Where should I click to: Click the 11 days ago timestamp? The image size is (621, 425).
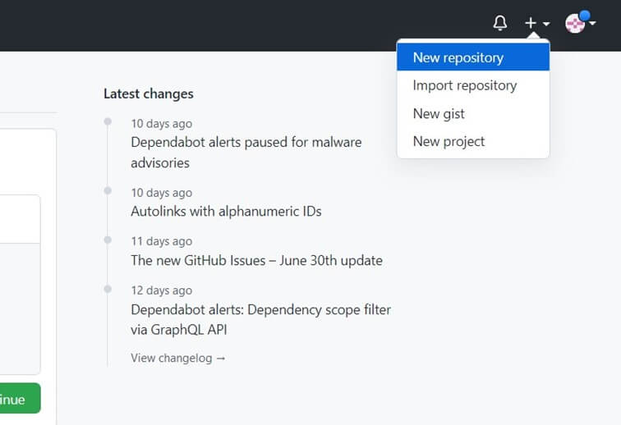[x=161, y=241]
